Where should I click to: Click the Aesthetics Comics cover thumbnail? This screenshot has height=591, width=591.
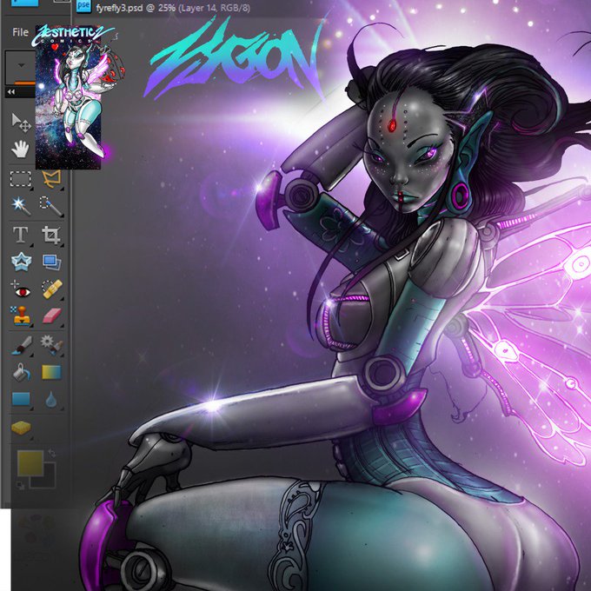click(69, 99)
